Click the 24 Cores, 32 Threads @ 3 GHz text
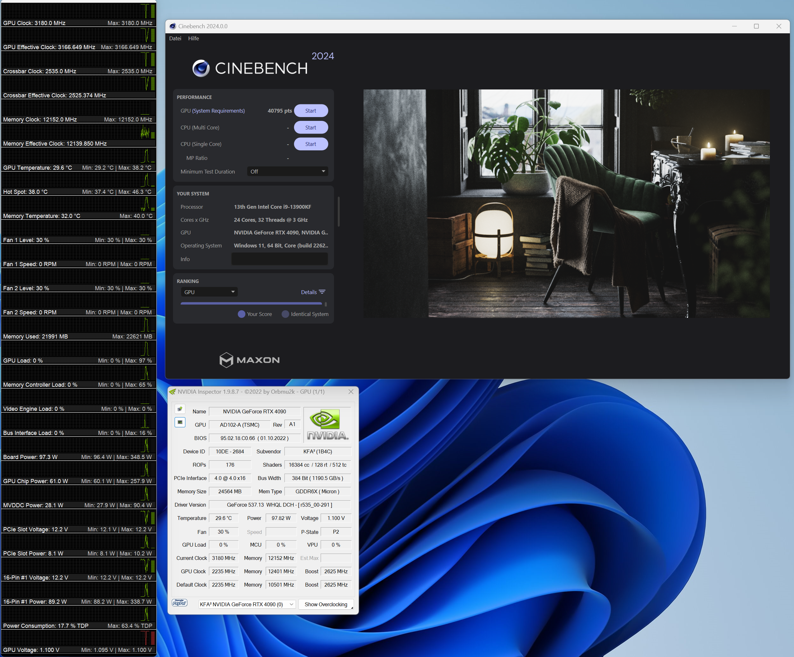This screenshot has width=794, height=657. tap(270, 220)
